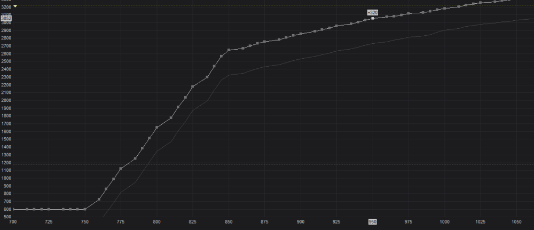Image resolution: width=534 pixels, height=230 pixels.
Task: Click the yellow triangle marker on y-axis
Action: [15, 6]
